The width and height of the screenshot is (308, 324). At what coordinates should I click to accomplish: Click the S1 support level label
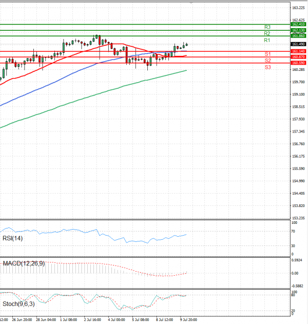point(268,54)
